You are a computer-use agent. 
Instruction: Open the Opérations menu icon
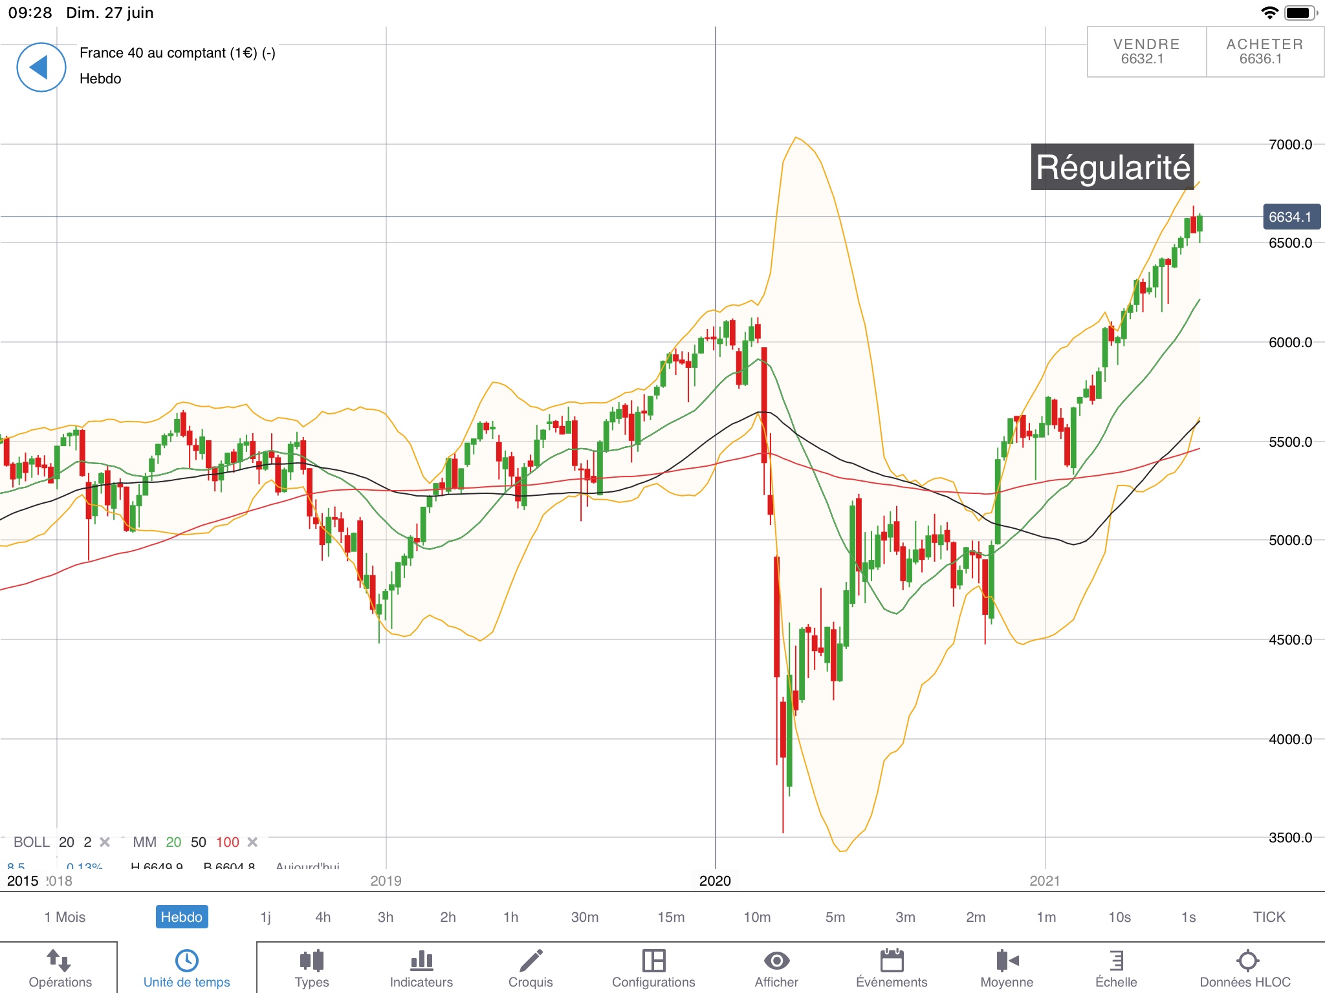coord(60,961)
